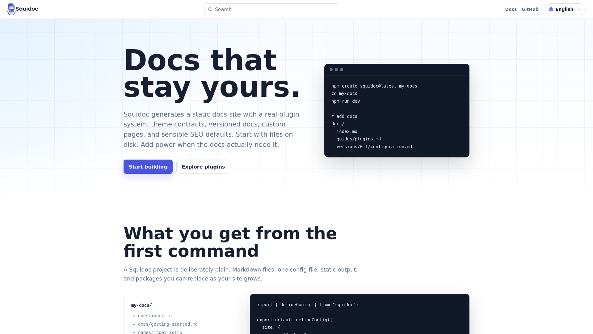
Task: Click 'index.md' in the terminal block
Action: tap(347, 131)
